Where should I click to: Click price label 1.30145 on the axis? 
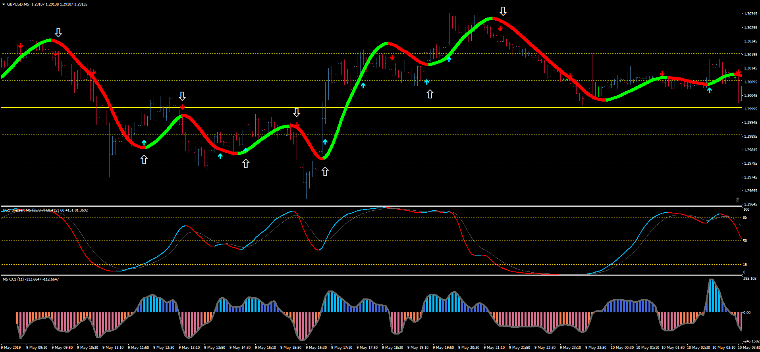coord(750,68)
